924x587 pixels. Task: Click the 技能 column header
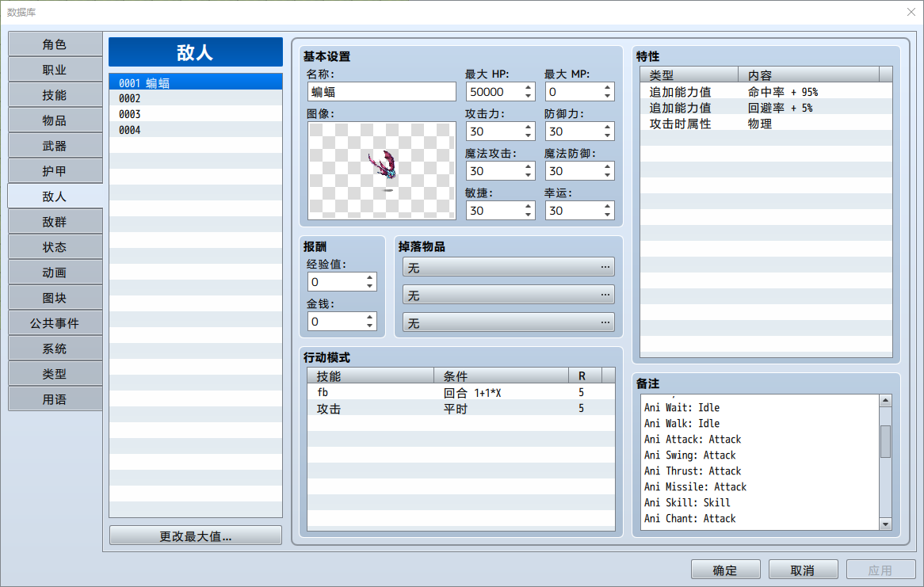[x=371, y=376]
